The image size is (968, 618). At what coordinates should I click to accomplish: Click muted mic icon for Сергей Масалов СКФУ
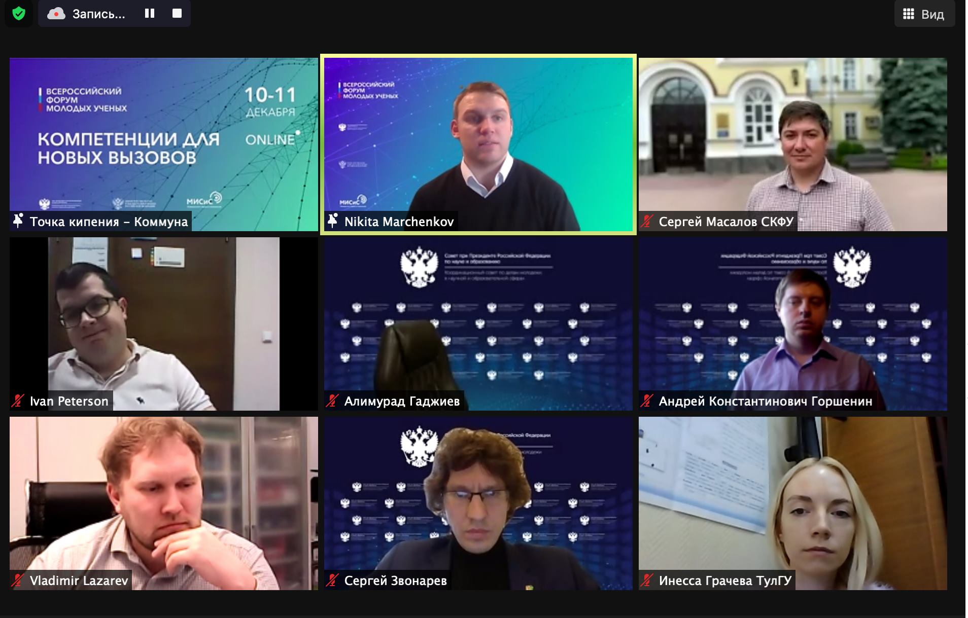(x=647, y=222)
